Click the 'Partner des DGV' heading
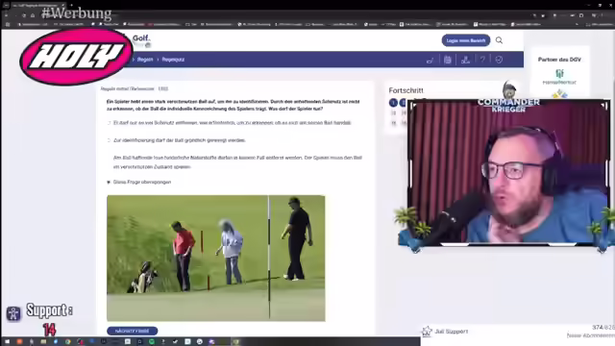 559,60
